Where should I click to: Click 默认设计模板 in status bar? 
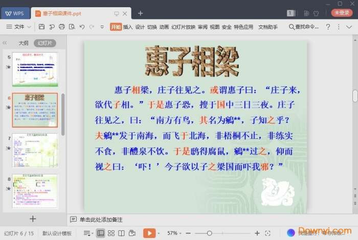[57, 233]
